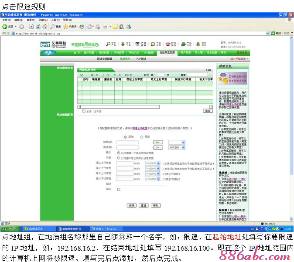Toggle the 高级 checkbox
Screen dimensions: 294x262
click(119, 189)
